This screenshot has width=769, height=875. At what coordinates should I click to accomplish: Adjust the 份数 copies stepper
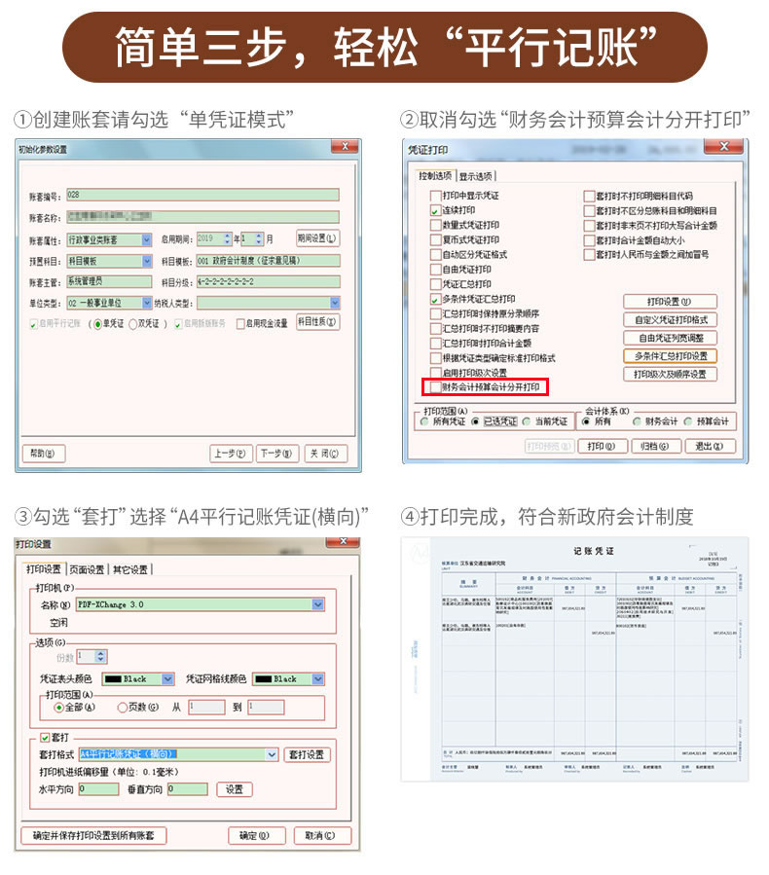pyautogui.click(x=100, y=657)
